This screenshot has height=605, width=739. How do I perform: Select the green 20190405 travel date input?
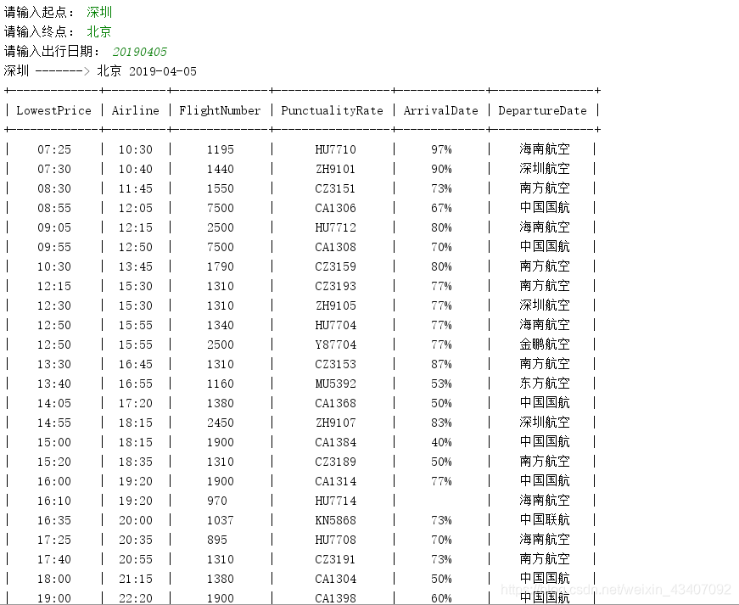(x=139, y=52)
